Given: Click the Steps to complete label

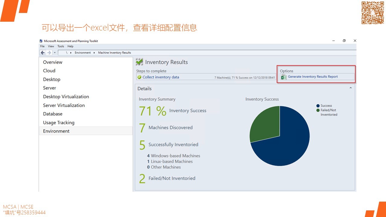Looking at the screenshot, I should click(x=151, y=71).
